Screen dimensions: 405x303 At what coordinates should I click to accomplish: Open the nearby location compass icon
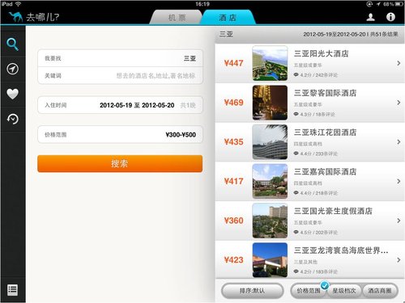[12, 69]
